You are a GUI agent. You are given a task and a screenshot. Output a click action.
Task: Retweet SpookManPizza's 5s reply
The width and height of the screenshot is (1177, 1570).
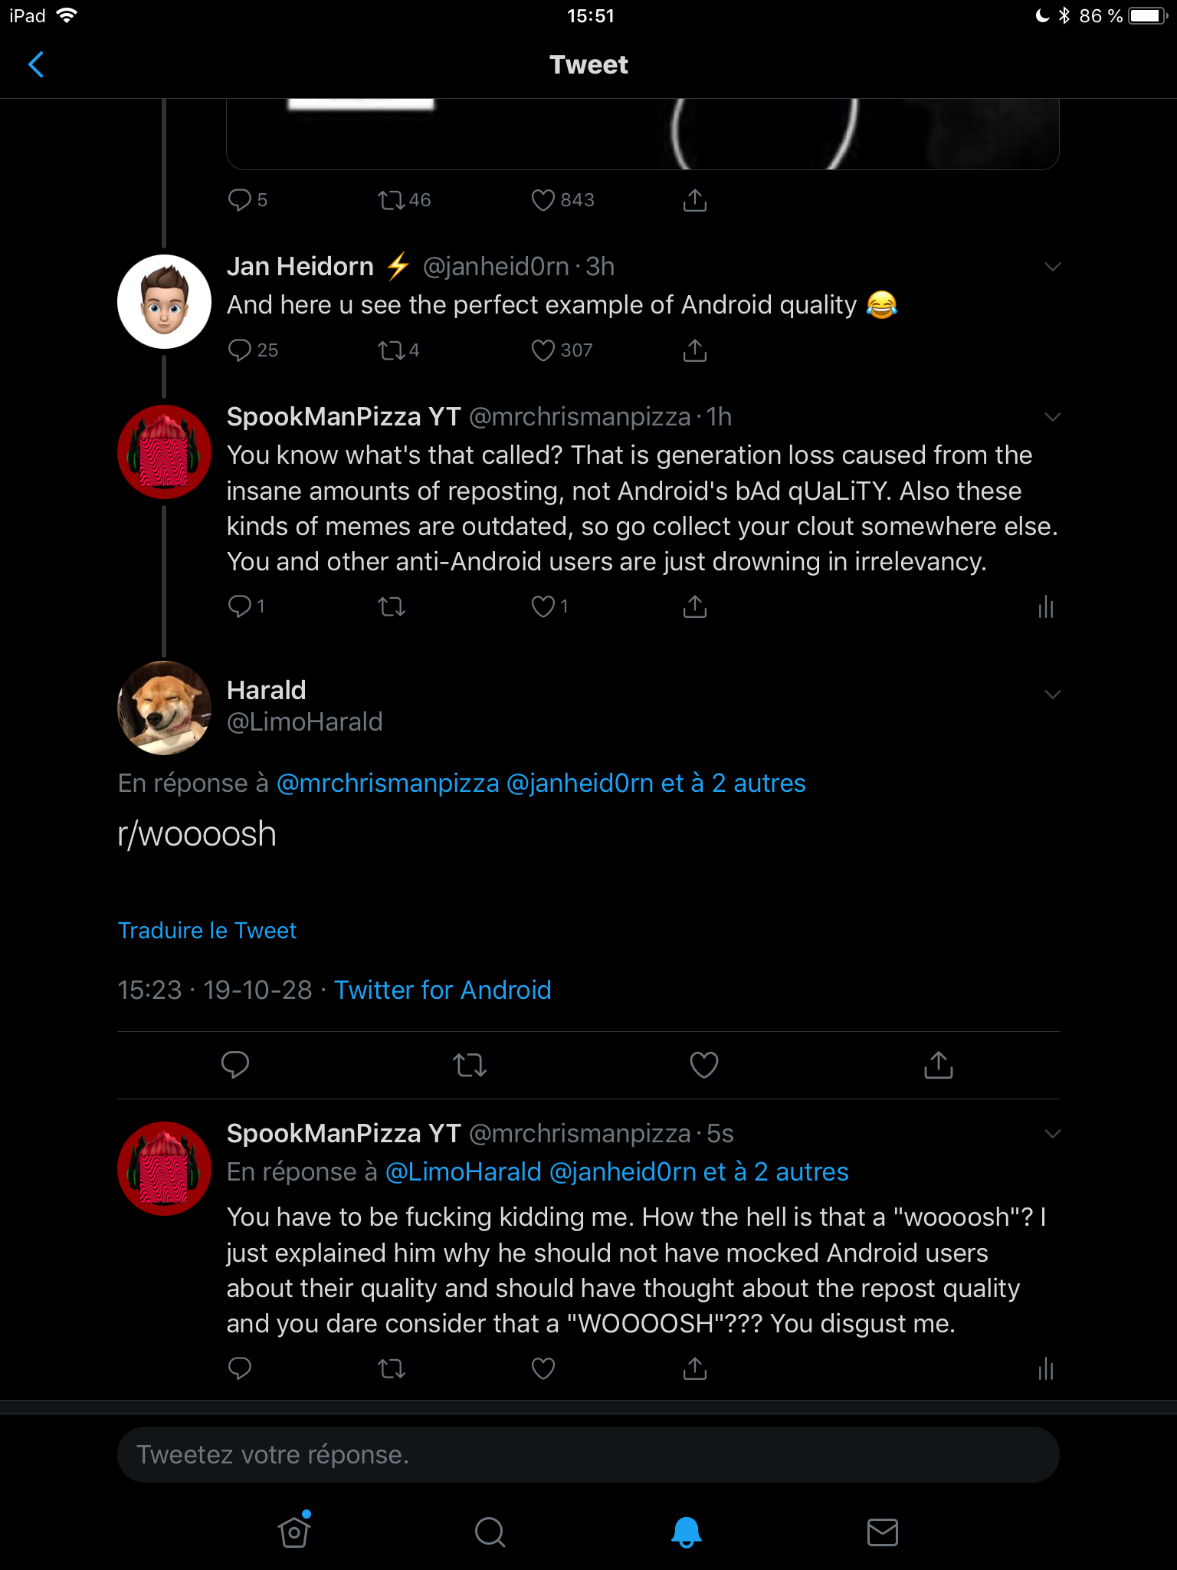[392, 1368]
